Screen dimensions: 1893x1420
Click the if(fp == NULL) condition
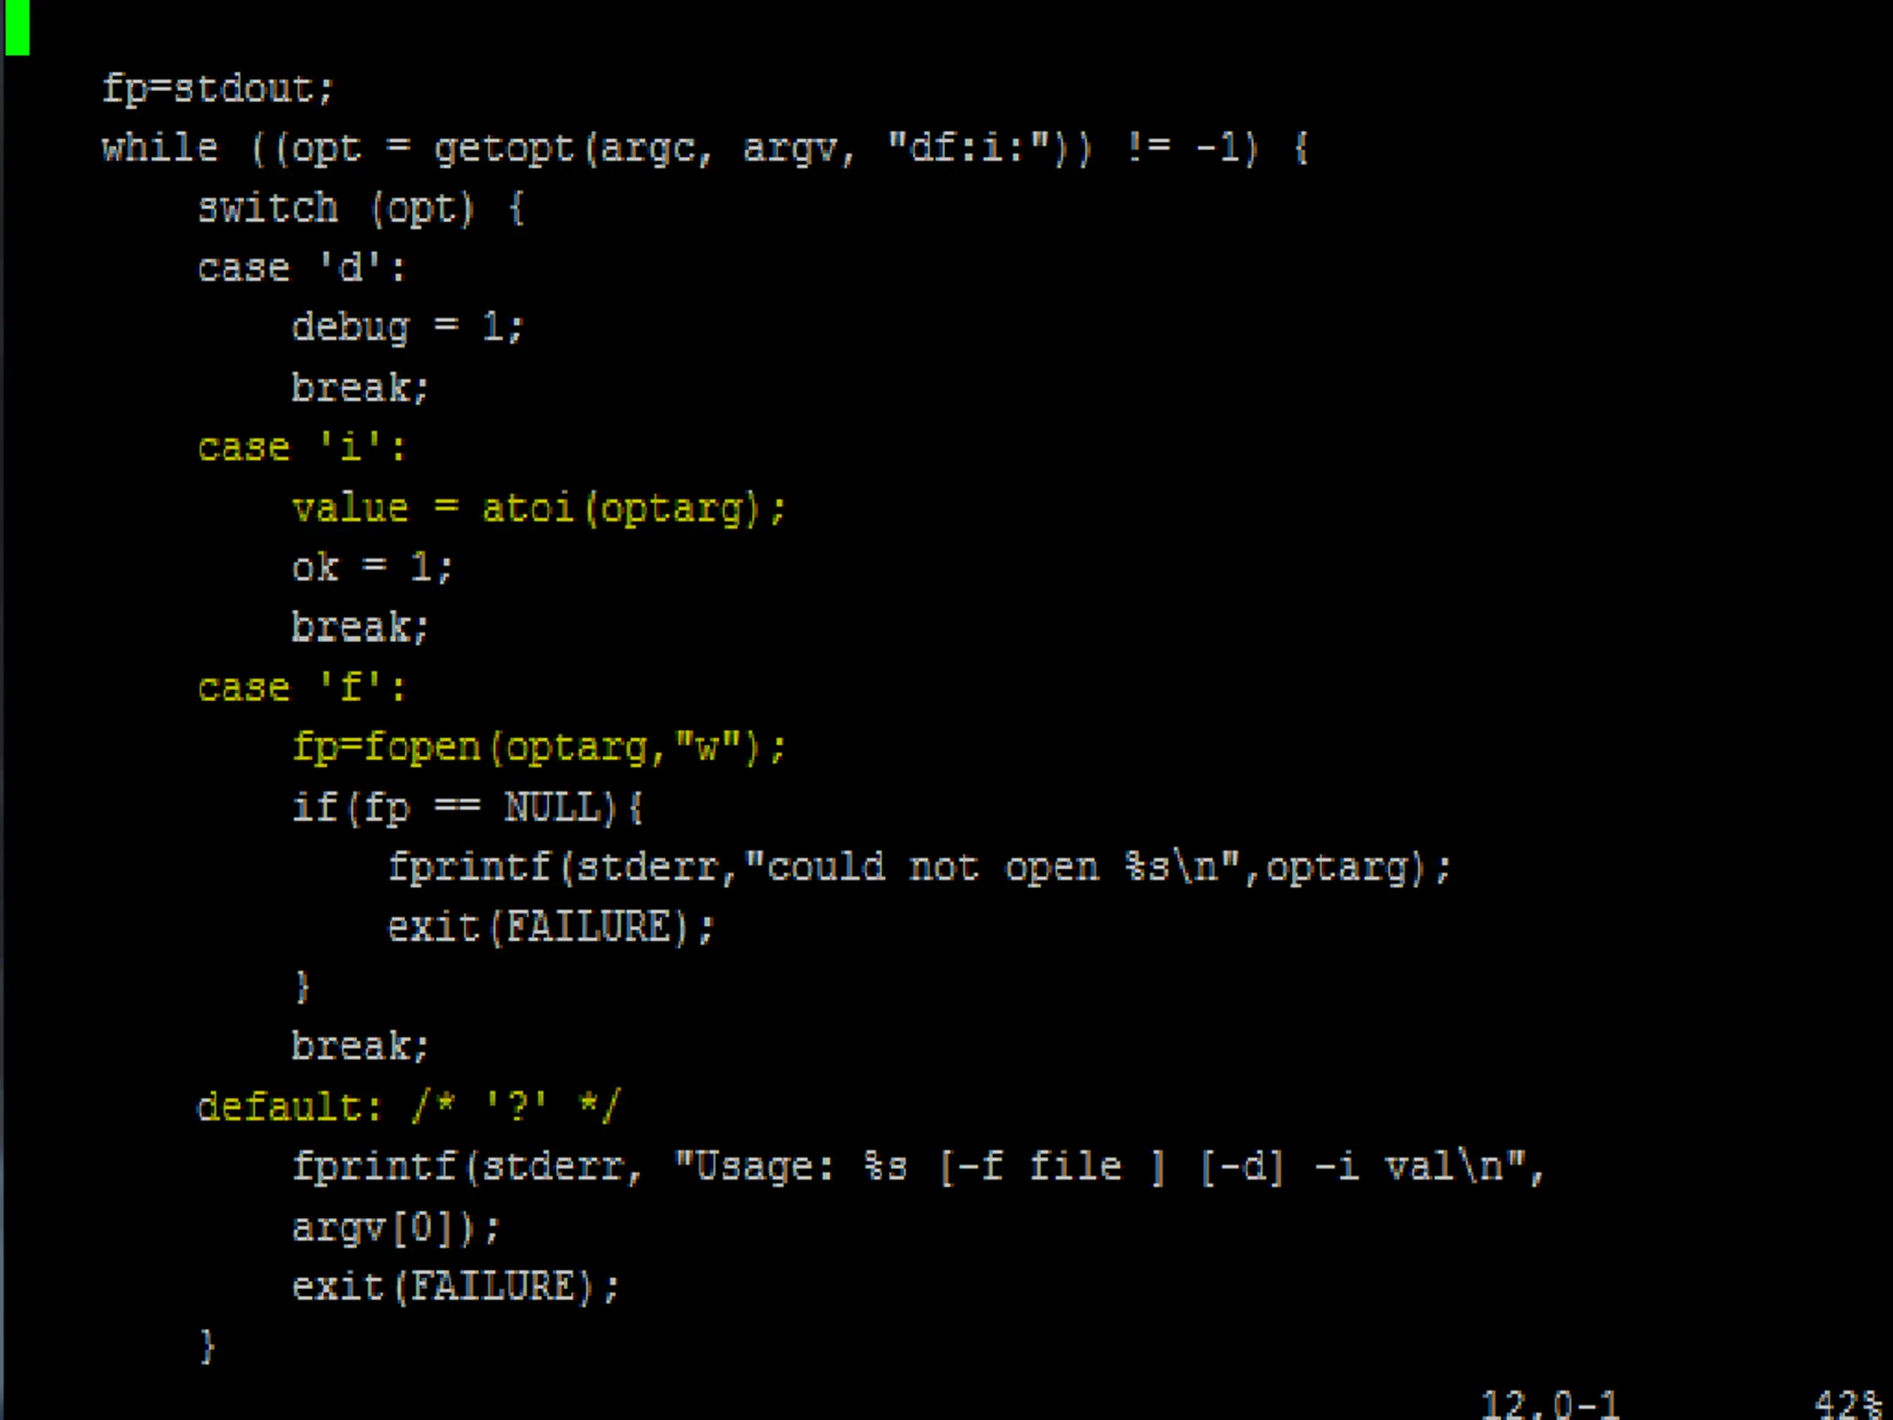pos(467,807)
